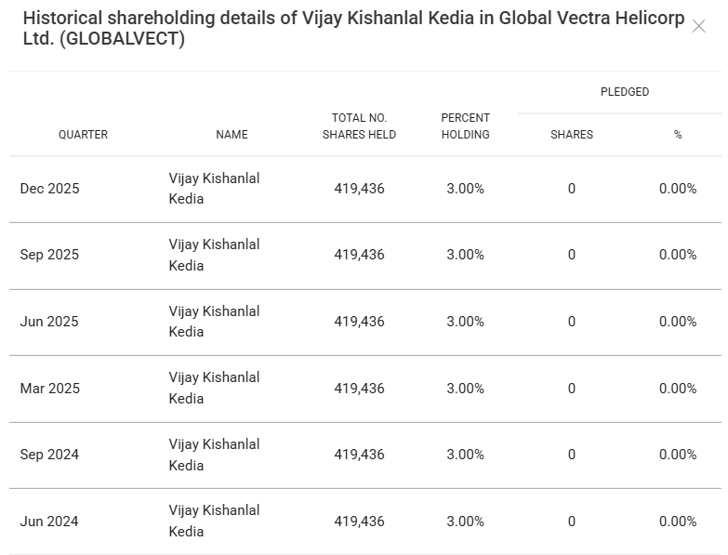
Task: Click the pledged SHARES column header
Action: (x=571, y=135)
